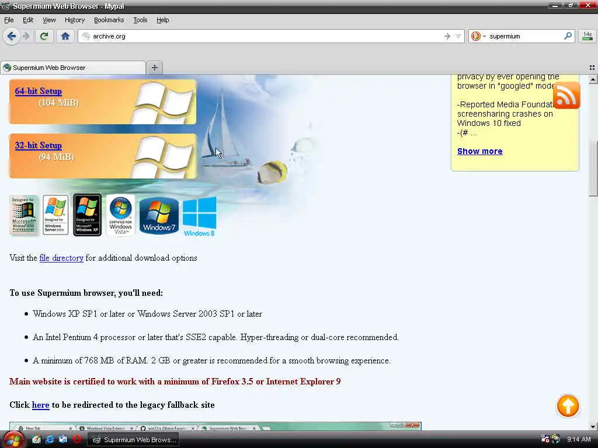Open the address bar history dropdown
The width and height of the screenshot is (598, 448).
[458, 36]
